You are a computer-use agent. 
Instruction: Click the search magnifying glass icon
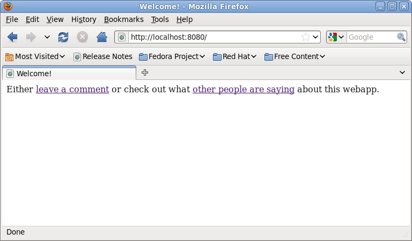click(x=401, y=37)
